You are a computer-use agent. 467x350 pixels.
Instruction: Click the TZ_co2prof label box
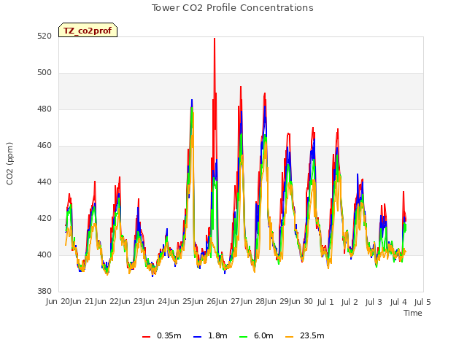(x=88, y=30)
